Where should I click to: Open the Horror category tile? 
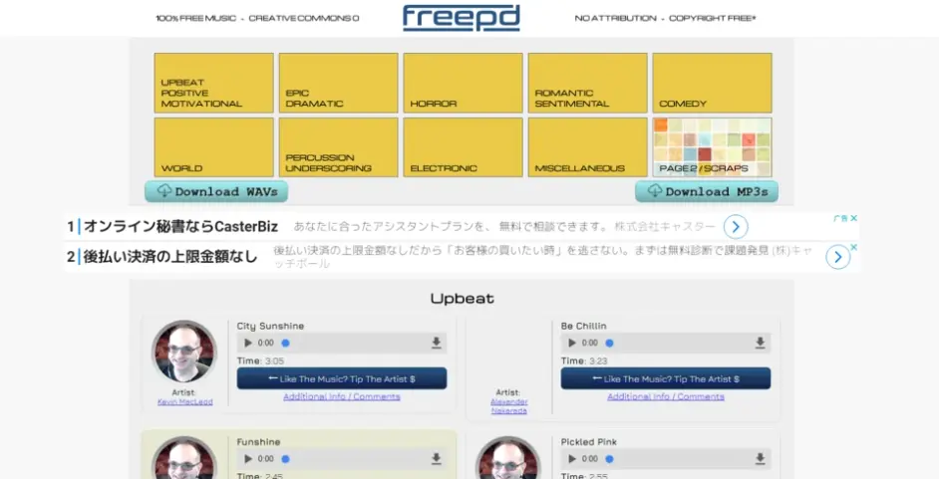[x=463, y=83]
